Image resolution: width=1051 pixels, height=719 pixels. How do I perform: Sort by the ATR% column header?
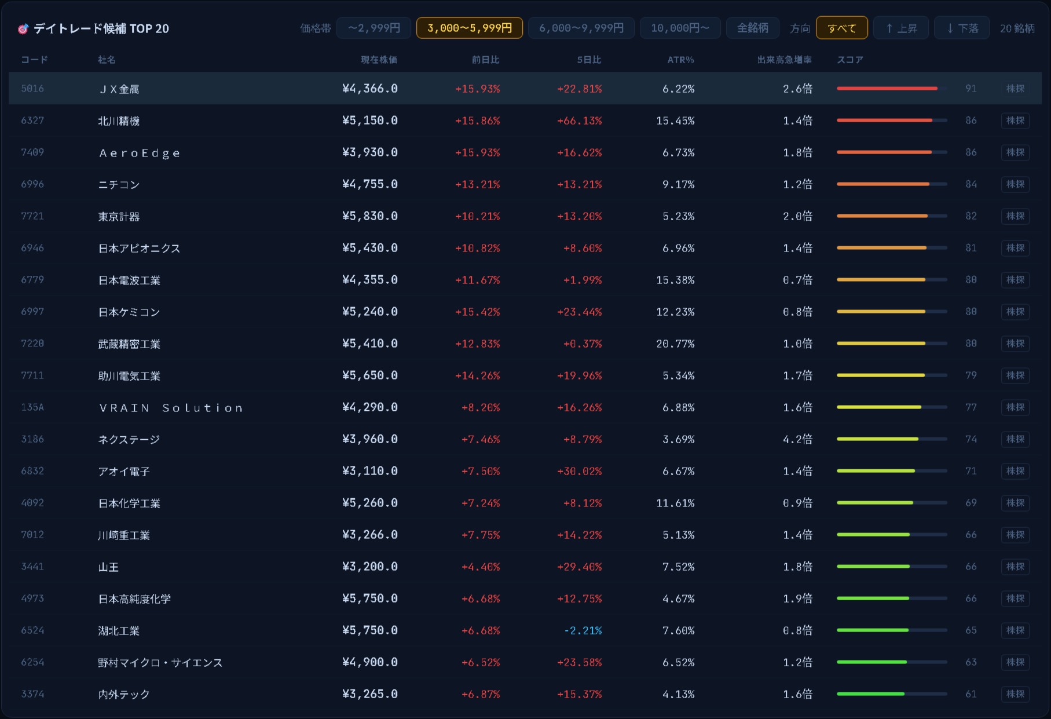[680, 60]
